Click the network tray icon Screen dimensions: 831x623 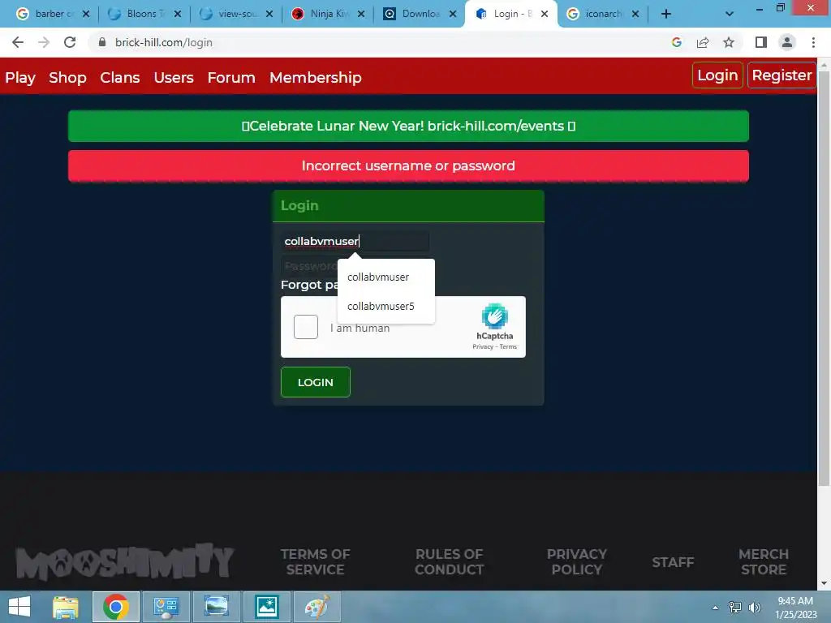[735, 607]
